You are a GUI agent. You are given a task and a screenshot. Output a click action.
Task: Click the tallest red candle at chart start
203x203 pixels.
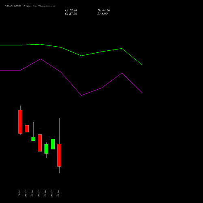pyautogui.click(x=20, y=122)
